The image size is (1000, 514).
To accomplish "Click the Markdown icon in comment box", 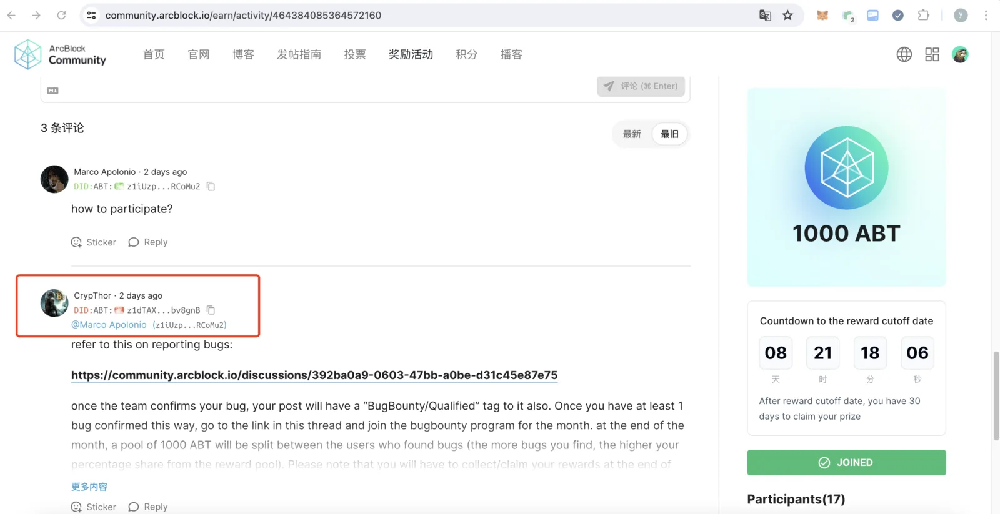I will click(53, 91).
